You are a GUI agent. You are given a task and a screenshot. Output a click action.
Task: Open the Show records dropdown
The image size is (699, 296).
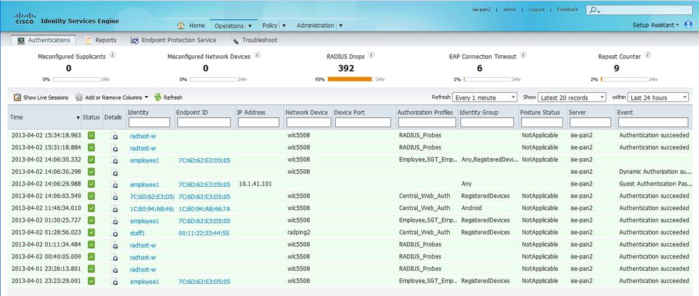pos(572,98)
